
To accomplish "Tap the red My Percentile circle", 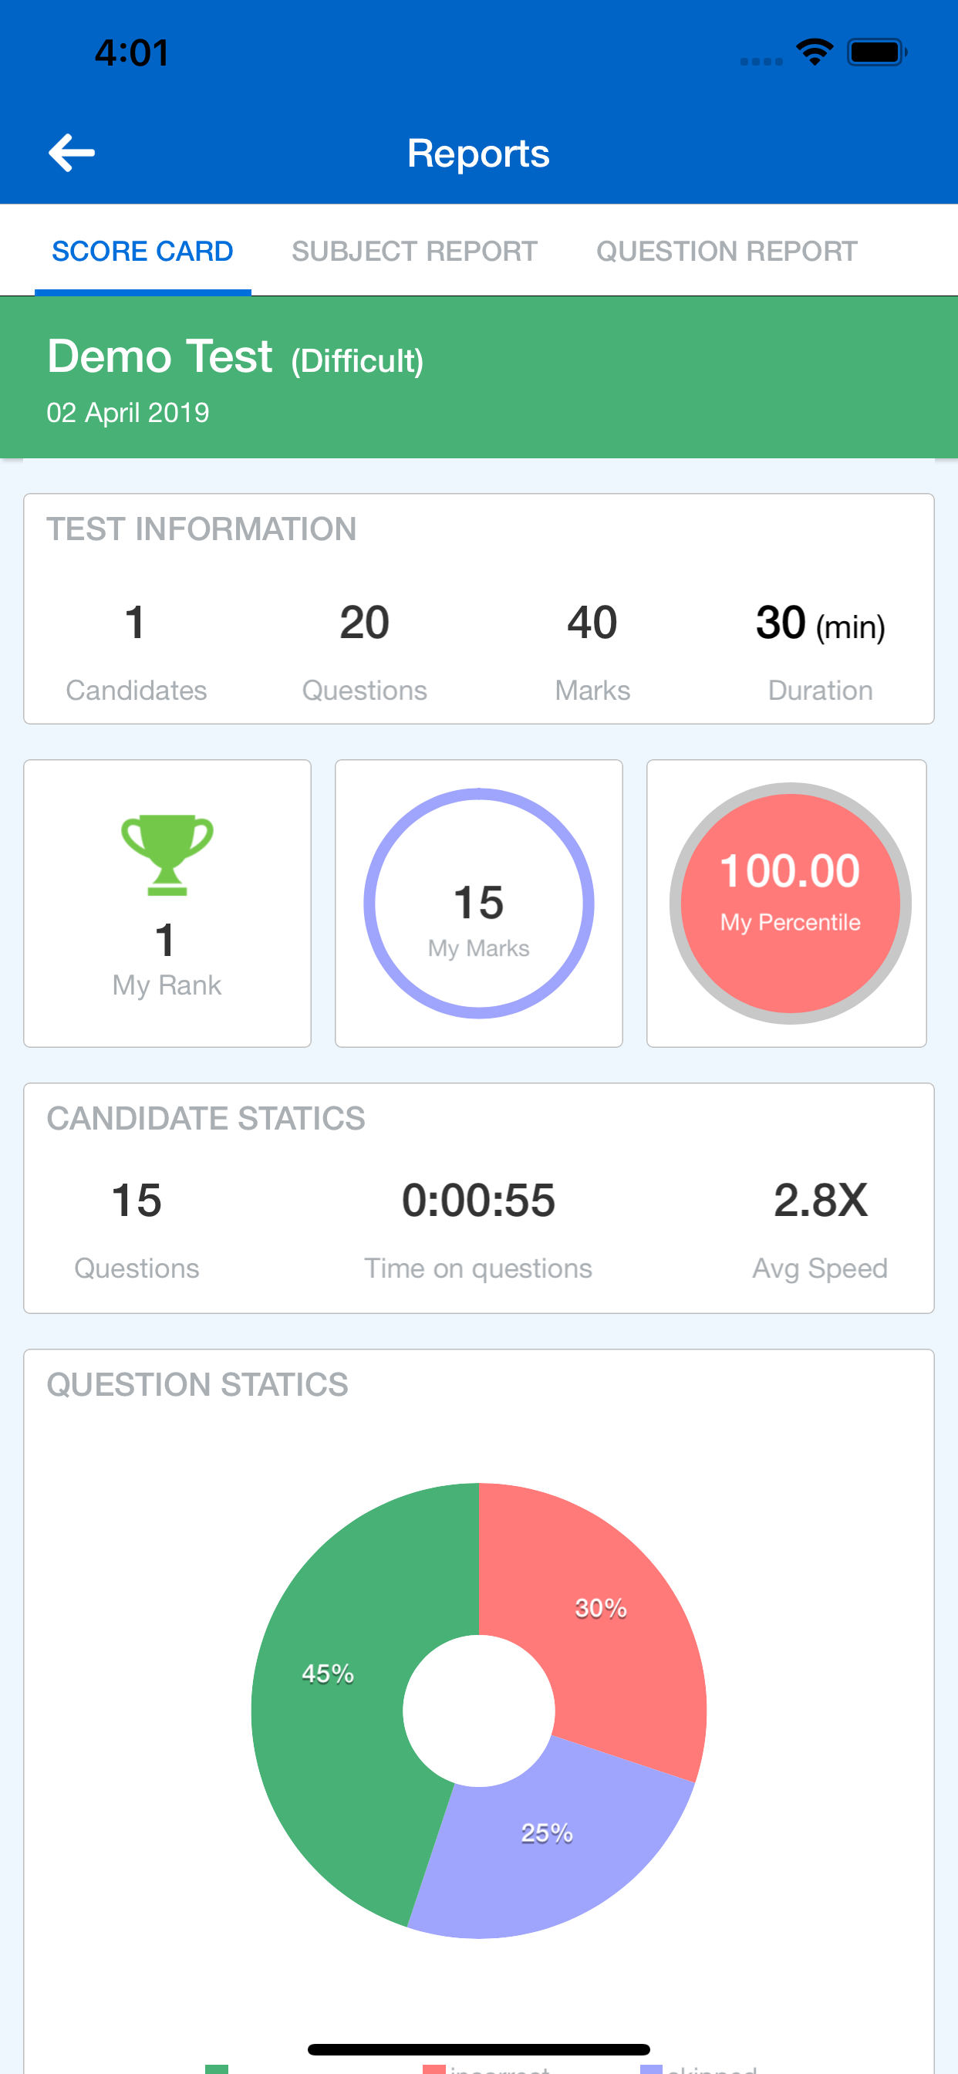I will [x=790, y=904].
